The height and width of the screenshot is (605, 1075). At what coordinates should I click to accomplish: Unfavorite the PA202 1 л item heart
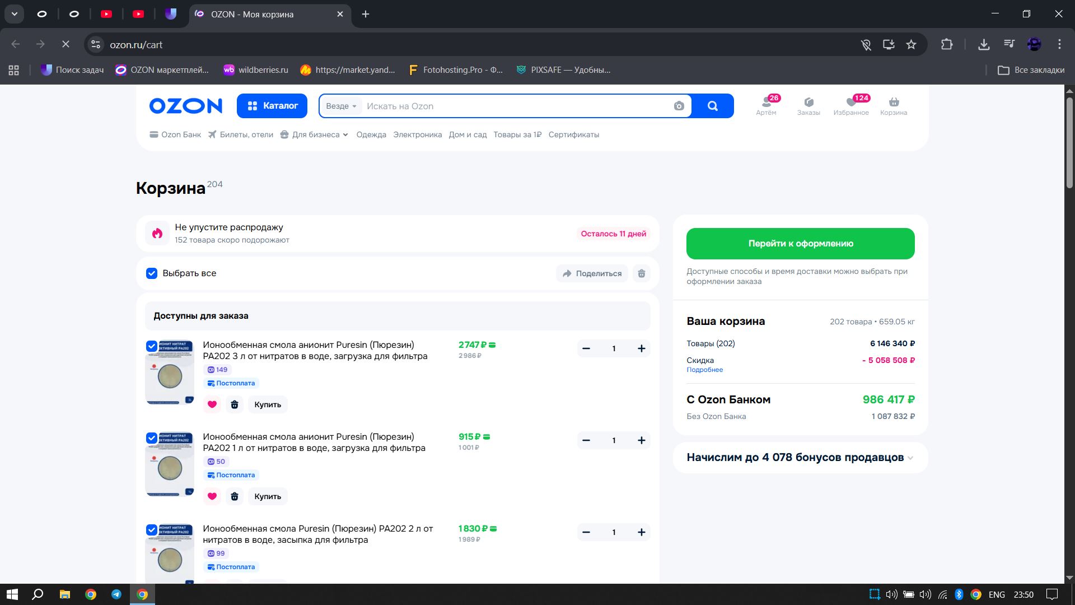click(212, 496)
